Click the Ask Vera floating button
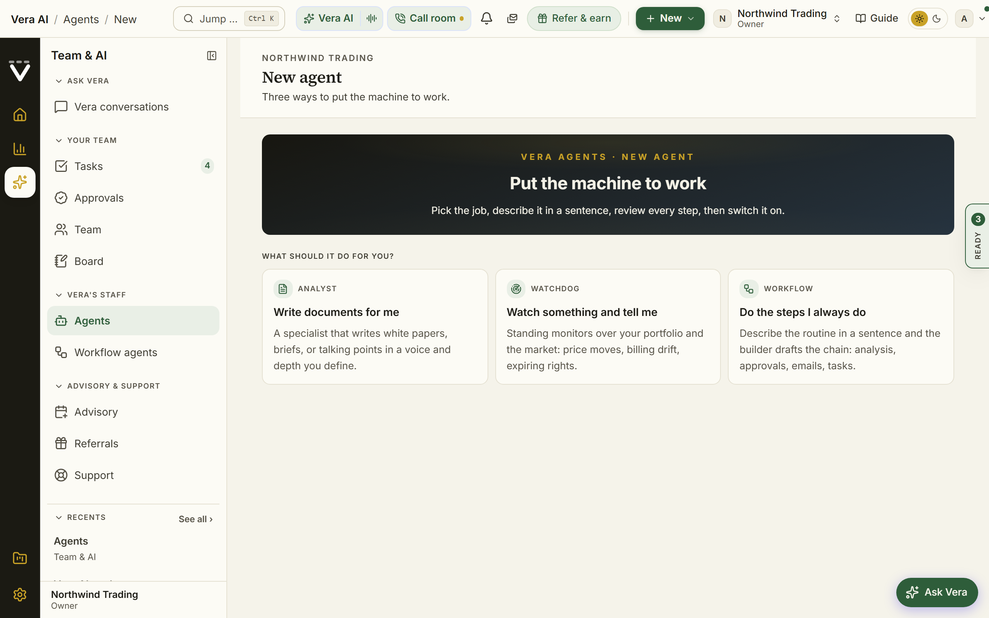The width and height of the screenshot is (989, 618). (x=937, y=592)
